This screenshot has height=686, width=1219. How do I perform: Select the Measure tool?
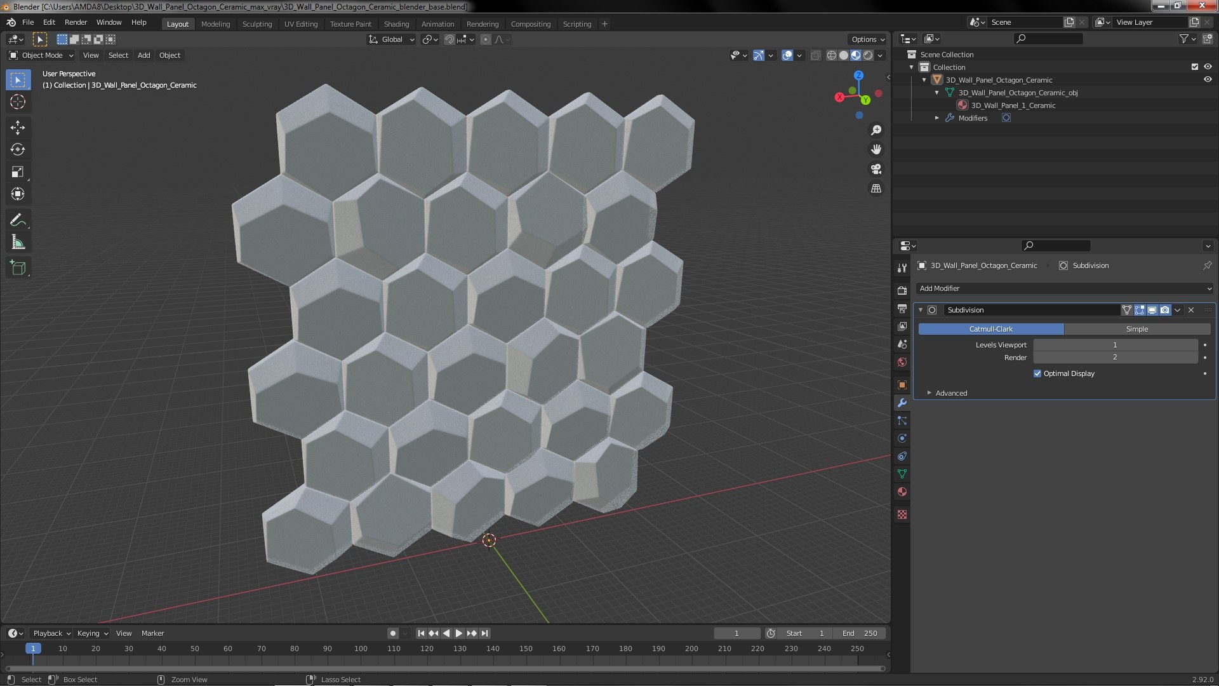coord(18,243)
